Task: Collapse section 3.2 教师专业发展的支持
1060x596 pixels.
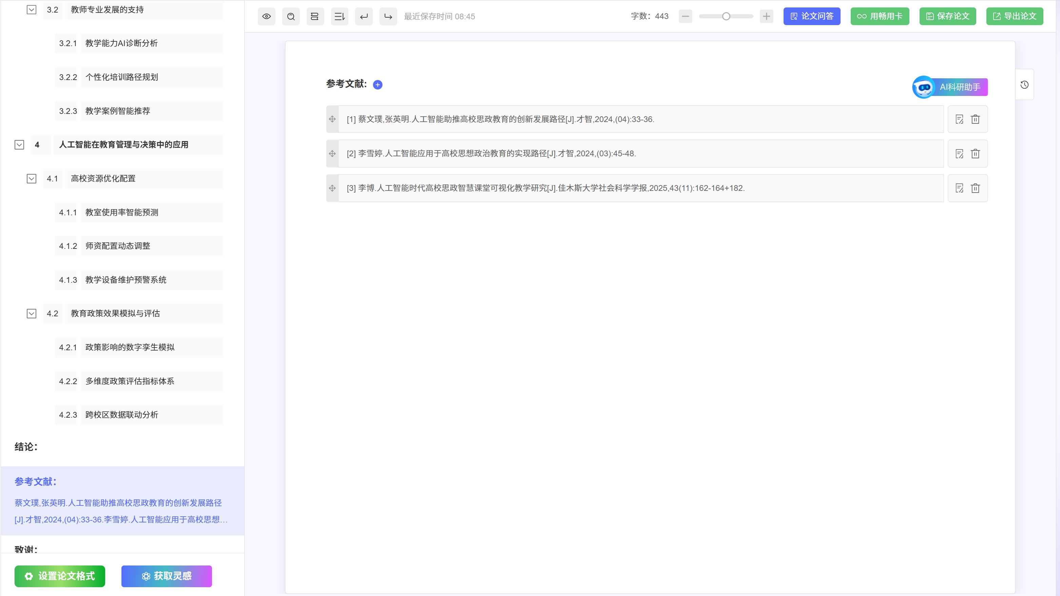Action: coord(32,10)
